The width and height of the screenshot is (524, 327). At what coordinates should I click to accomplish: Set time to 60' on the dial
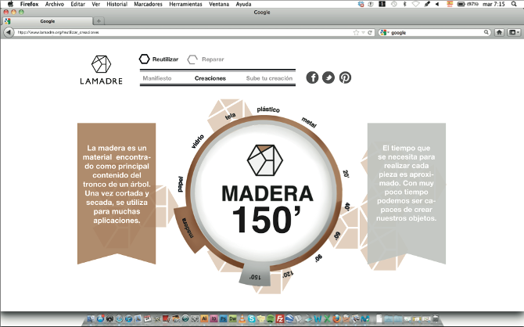click(x=337, y=235)
